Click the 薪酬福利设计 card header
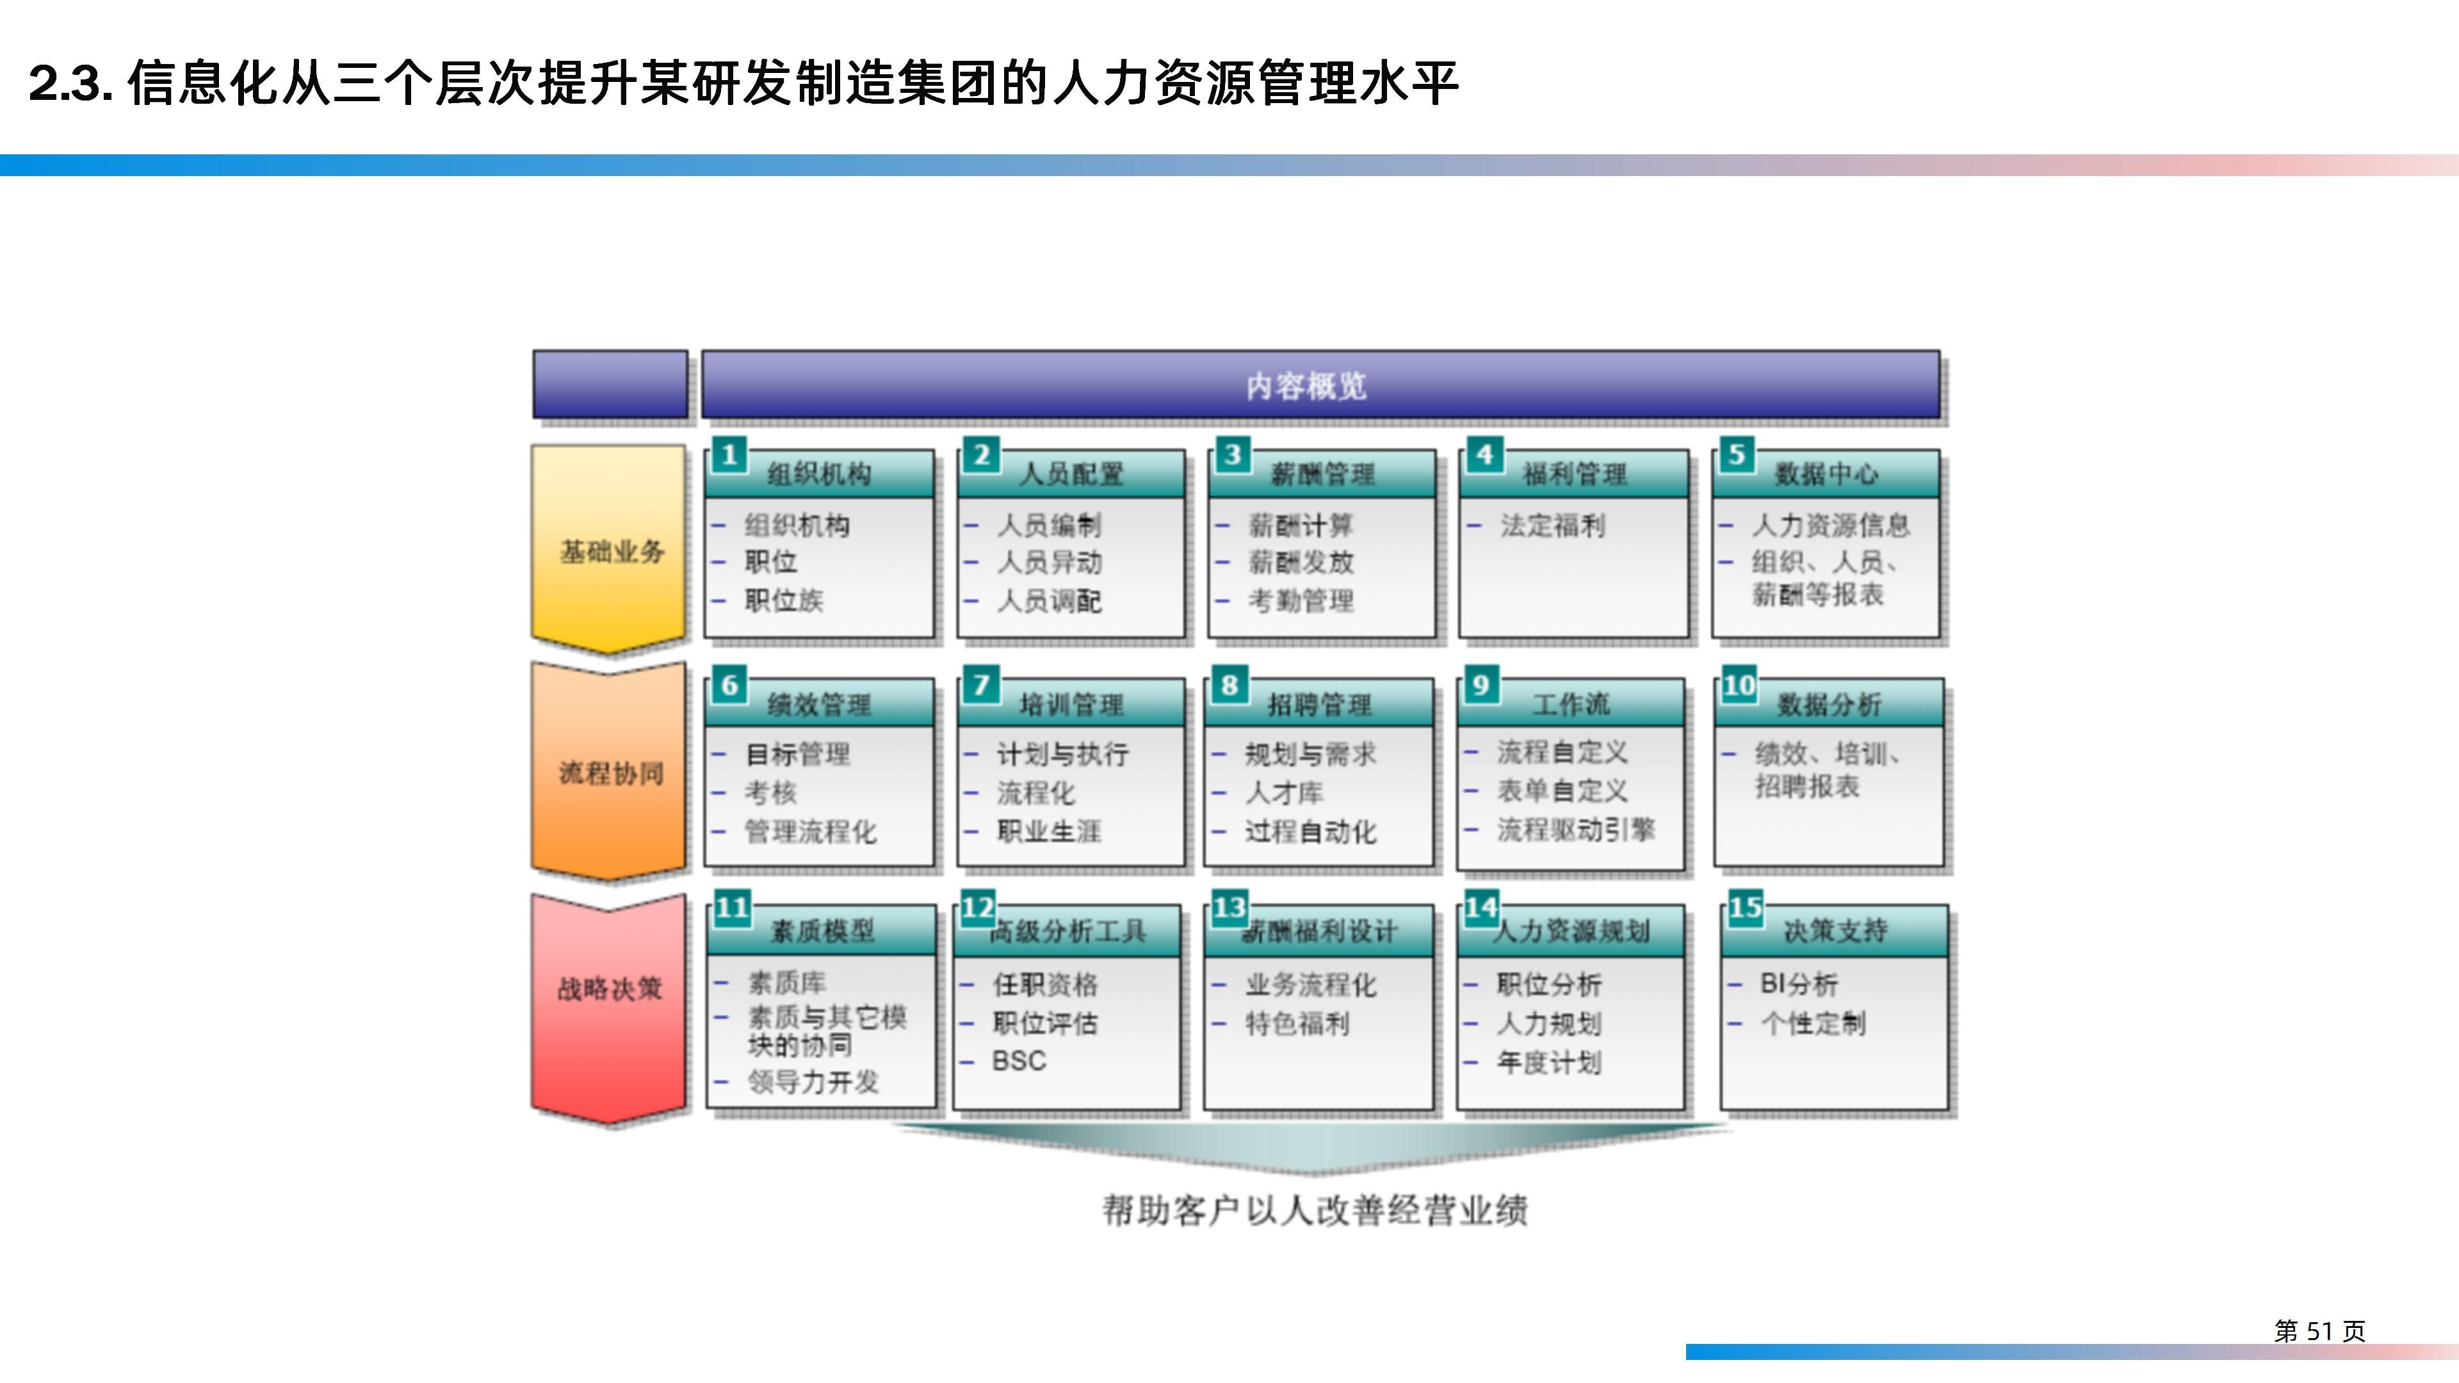The height and width of the screenshot is (1383, 2459). coord(1319,930)
